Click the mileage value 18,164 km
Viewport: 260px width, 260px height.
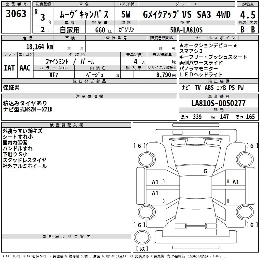coord(39,46)
